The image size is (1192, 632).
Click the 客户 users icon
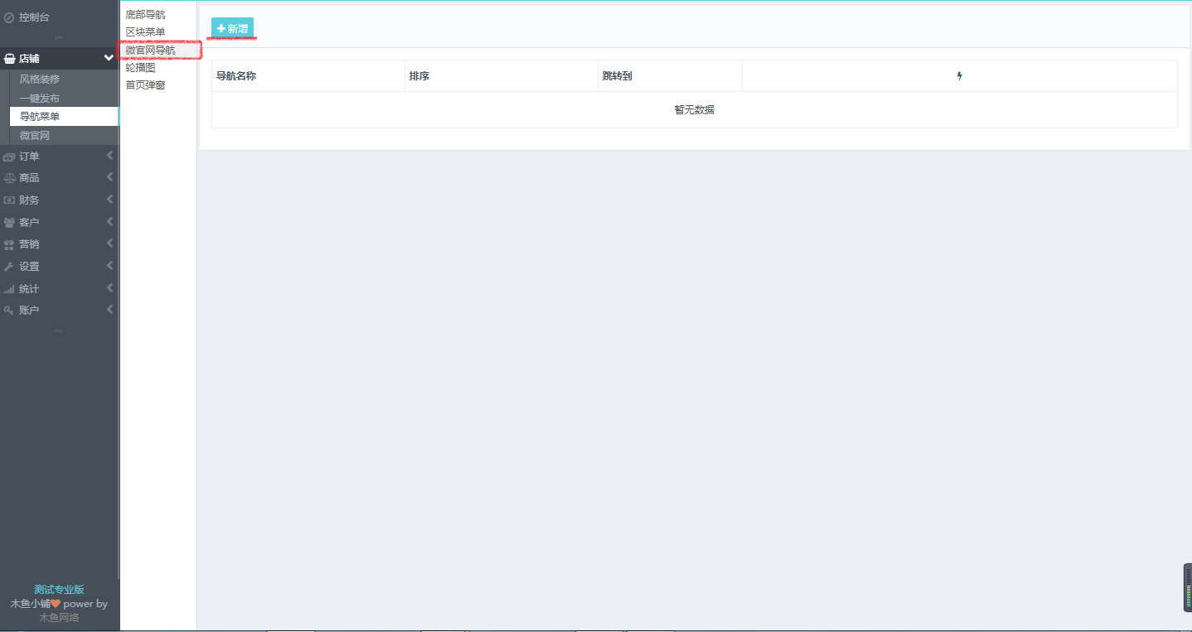click(9, 223)
